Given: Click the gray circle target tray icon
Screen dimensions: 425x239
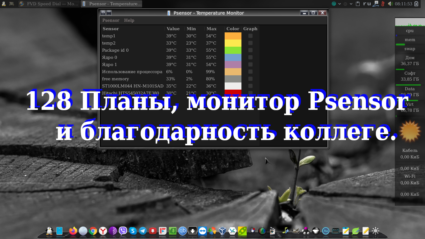Looking at the screenshot, I should 345,4.
